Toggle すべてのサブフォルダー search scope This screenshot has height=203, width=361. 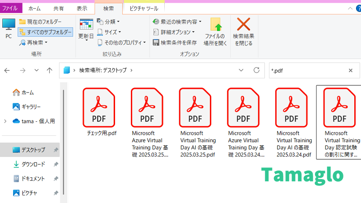[45, 32]
